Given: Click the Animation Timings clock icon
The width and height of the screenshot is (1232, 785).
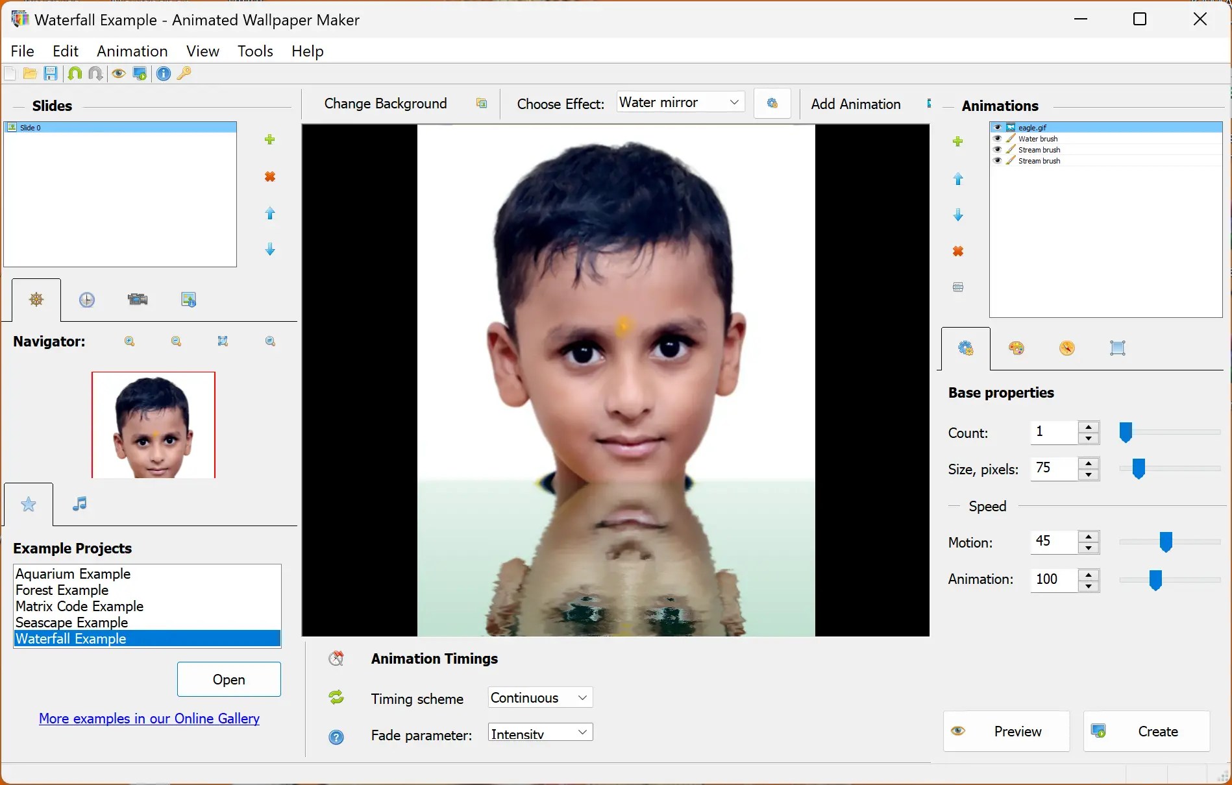Looking at the screenshot, I should pyautogui.click(x=336, y=658).
